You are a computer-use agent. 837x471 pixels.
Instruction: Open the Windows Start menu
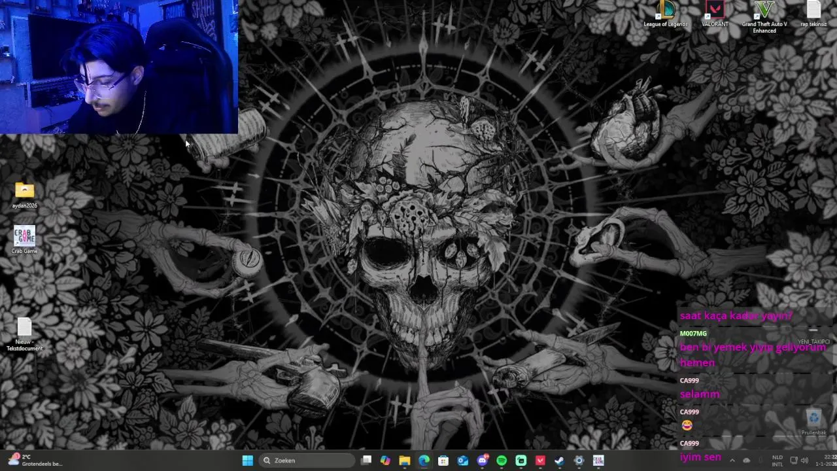[x=248, y=461]
